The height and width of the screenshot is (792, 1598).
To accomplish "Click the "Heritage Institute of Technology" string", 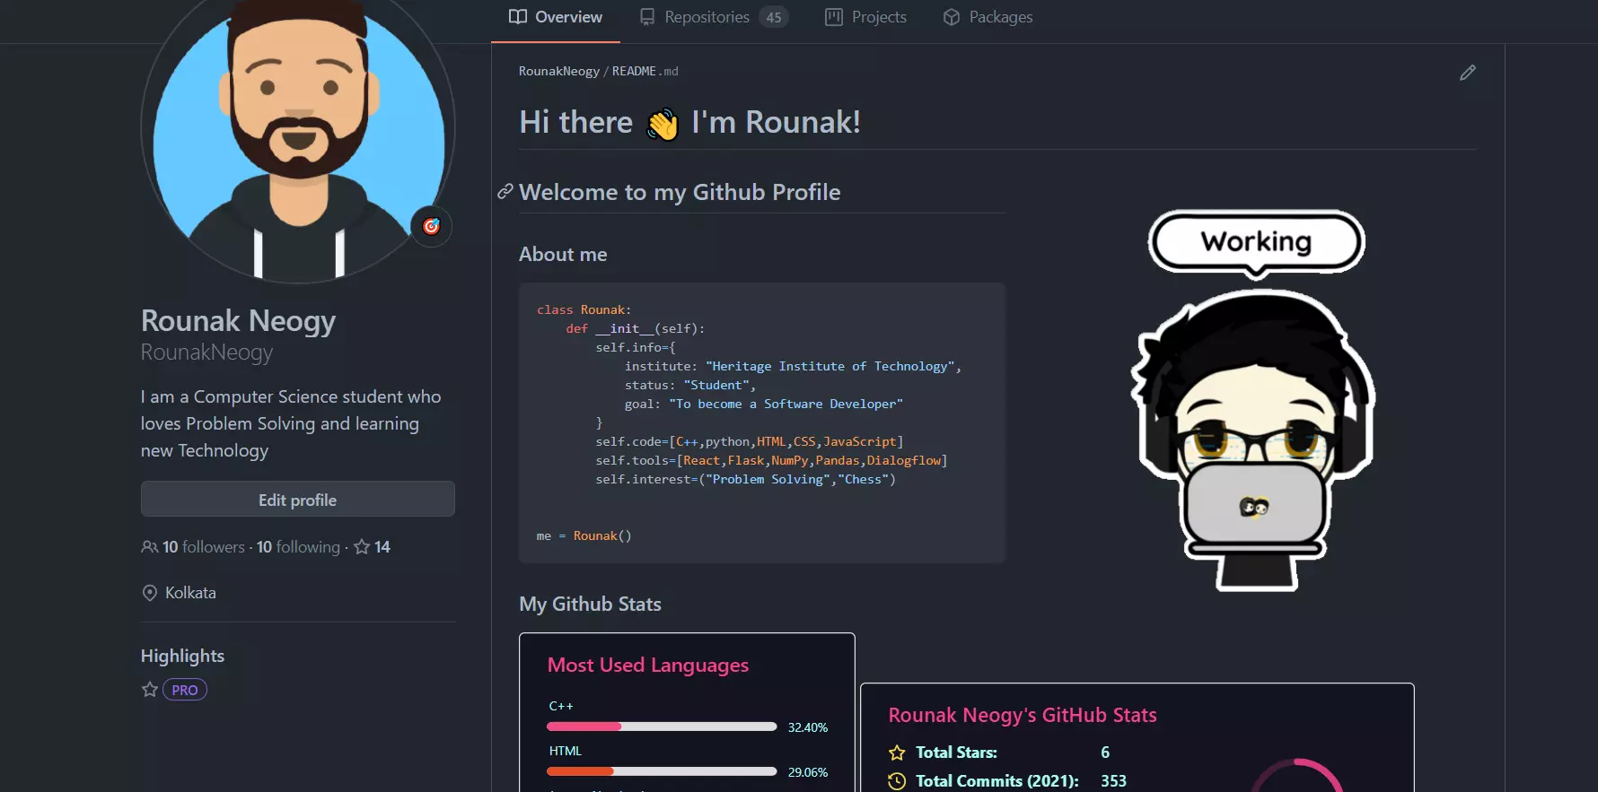I will (830, 366).
